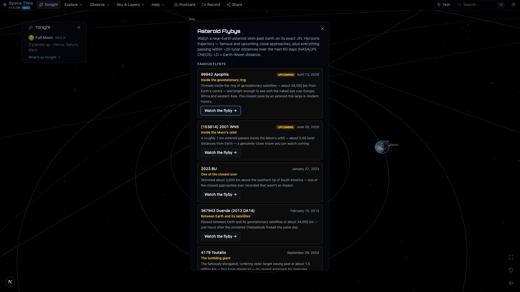Click the 99942 Apophis title
Screen dimensions: 520x292
coord(215,74)
